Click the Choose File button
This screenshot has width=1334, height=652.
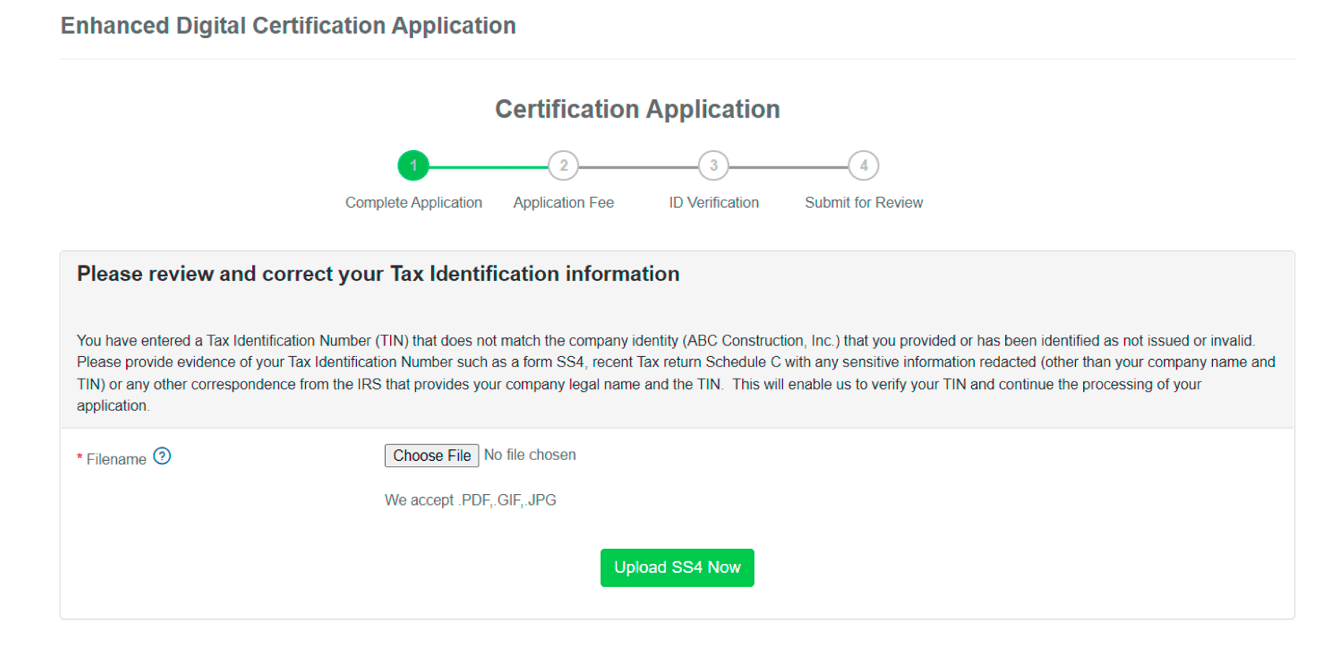click(x=431, y=455)
